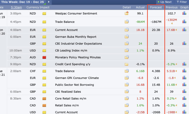Image resolution: width=189 pixels, height=114 pixels.
Task: Open detail folder for NZD Trade Balance
Action: click(x=127, y=22)
